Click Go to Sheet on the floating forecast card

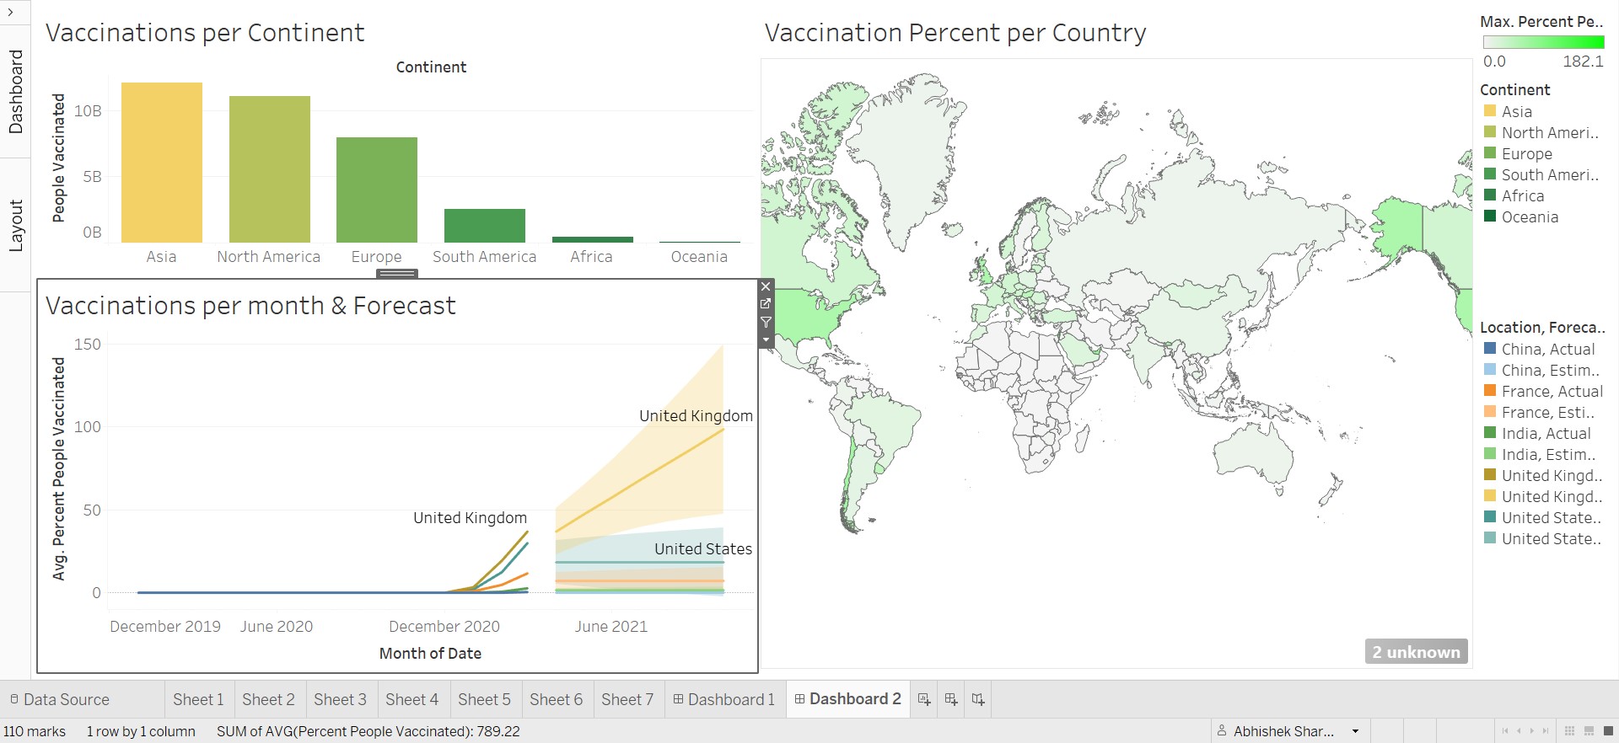coord(766,304)
